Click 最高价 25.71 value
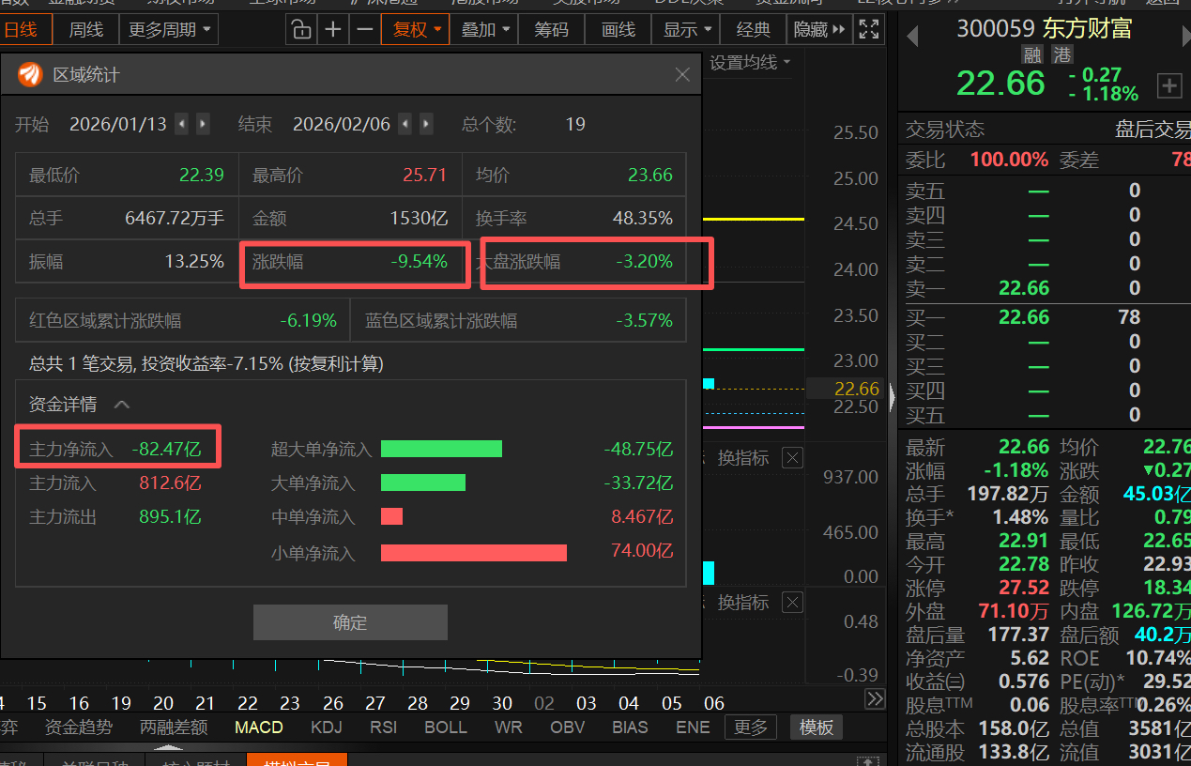 (424, 176)
